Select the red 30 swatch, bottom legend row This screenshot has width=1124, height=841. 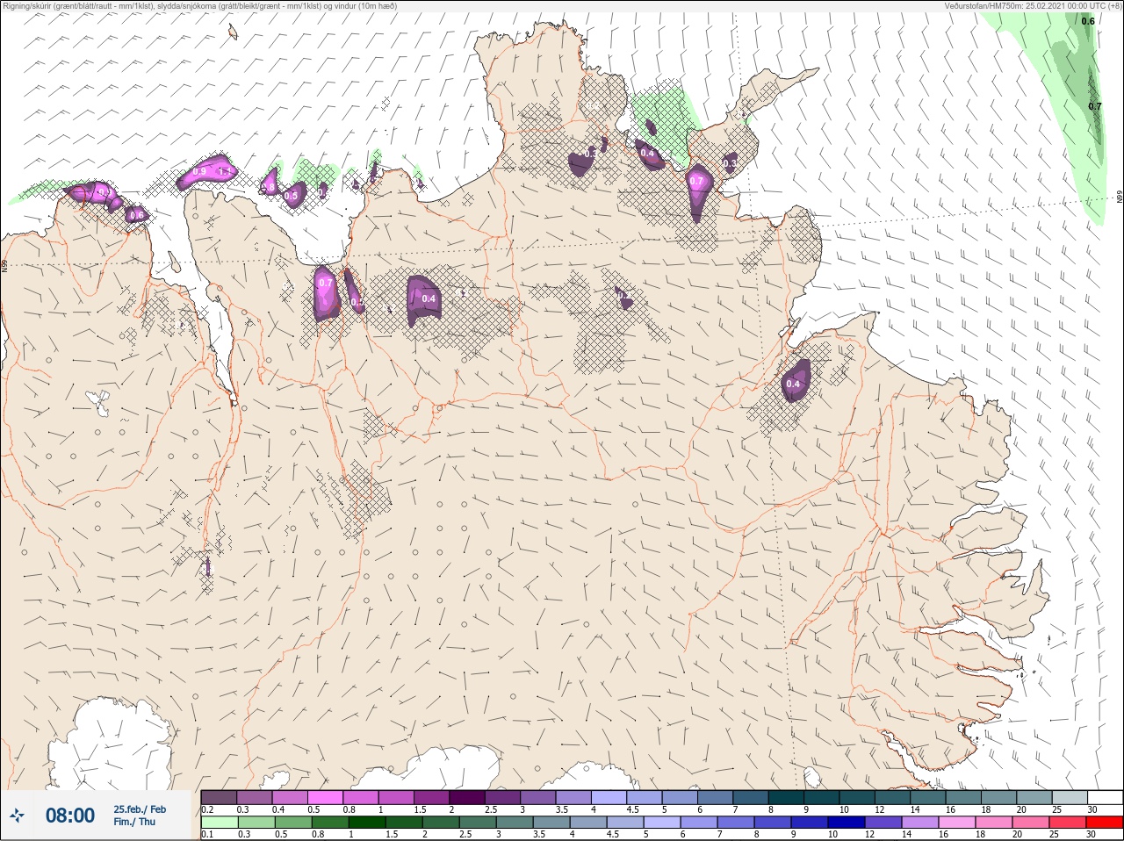[x=1105, y=823]
